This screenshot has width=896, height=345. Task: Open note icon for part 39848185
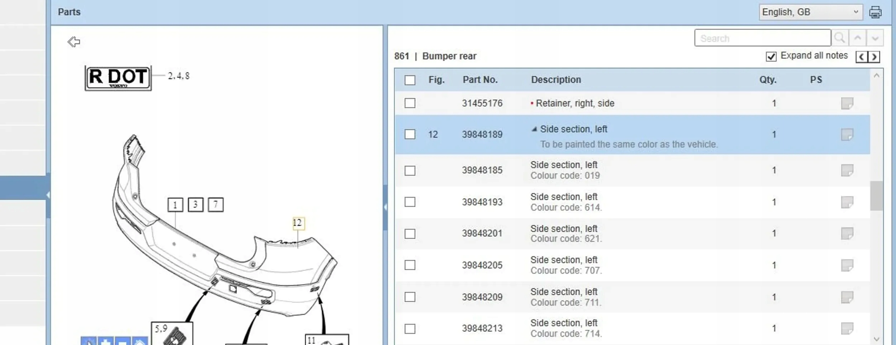pyautogui.click(x=847, y=170)
